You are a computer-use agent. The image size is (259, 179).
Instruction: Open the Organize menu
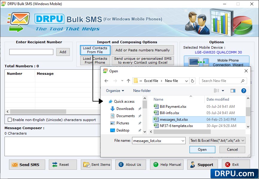(115, 91)
